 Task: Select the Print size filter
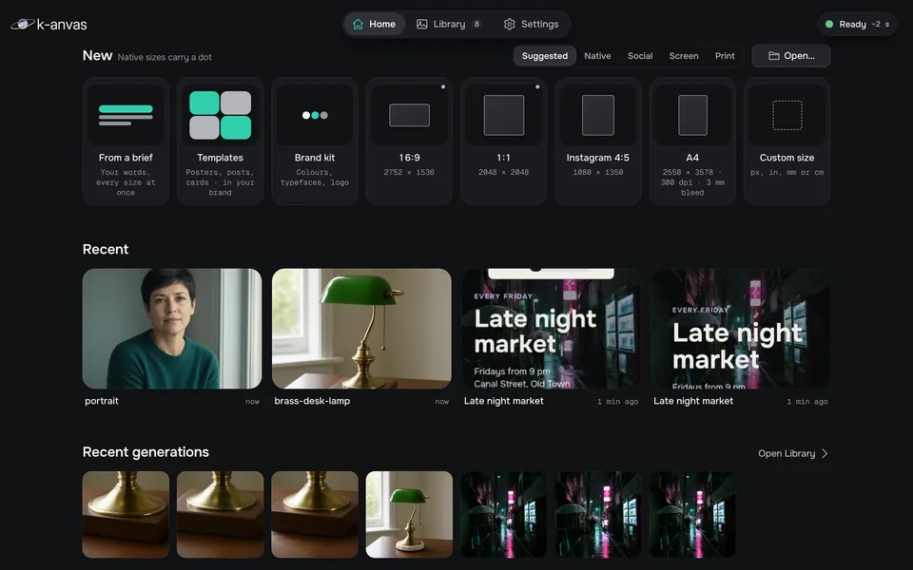pyautogui.click(x=725, y=56)
